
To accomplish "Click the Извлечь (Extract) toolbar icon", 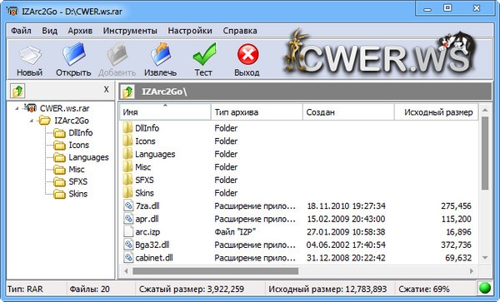I will pyautogui.click(x=161, y=54).
